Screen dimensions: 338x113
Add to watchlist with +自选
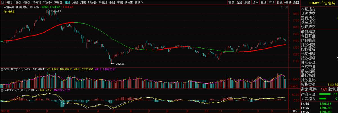click(288, 2)
